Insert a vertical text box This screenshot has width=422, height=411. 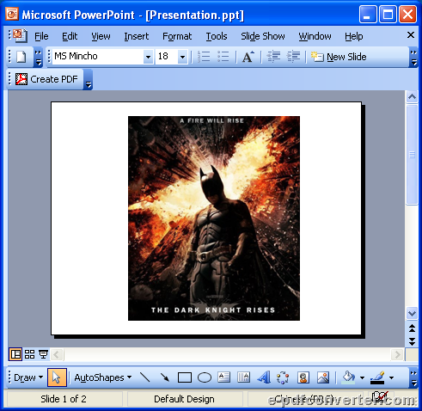point(243,377)
